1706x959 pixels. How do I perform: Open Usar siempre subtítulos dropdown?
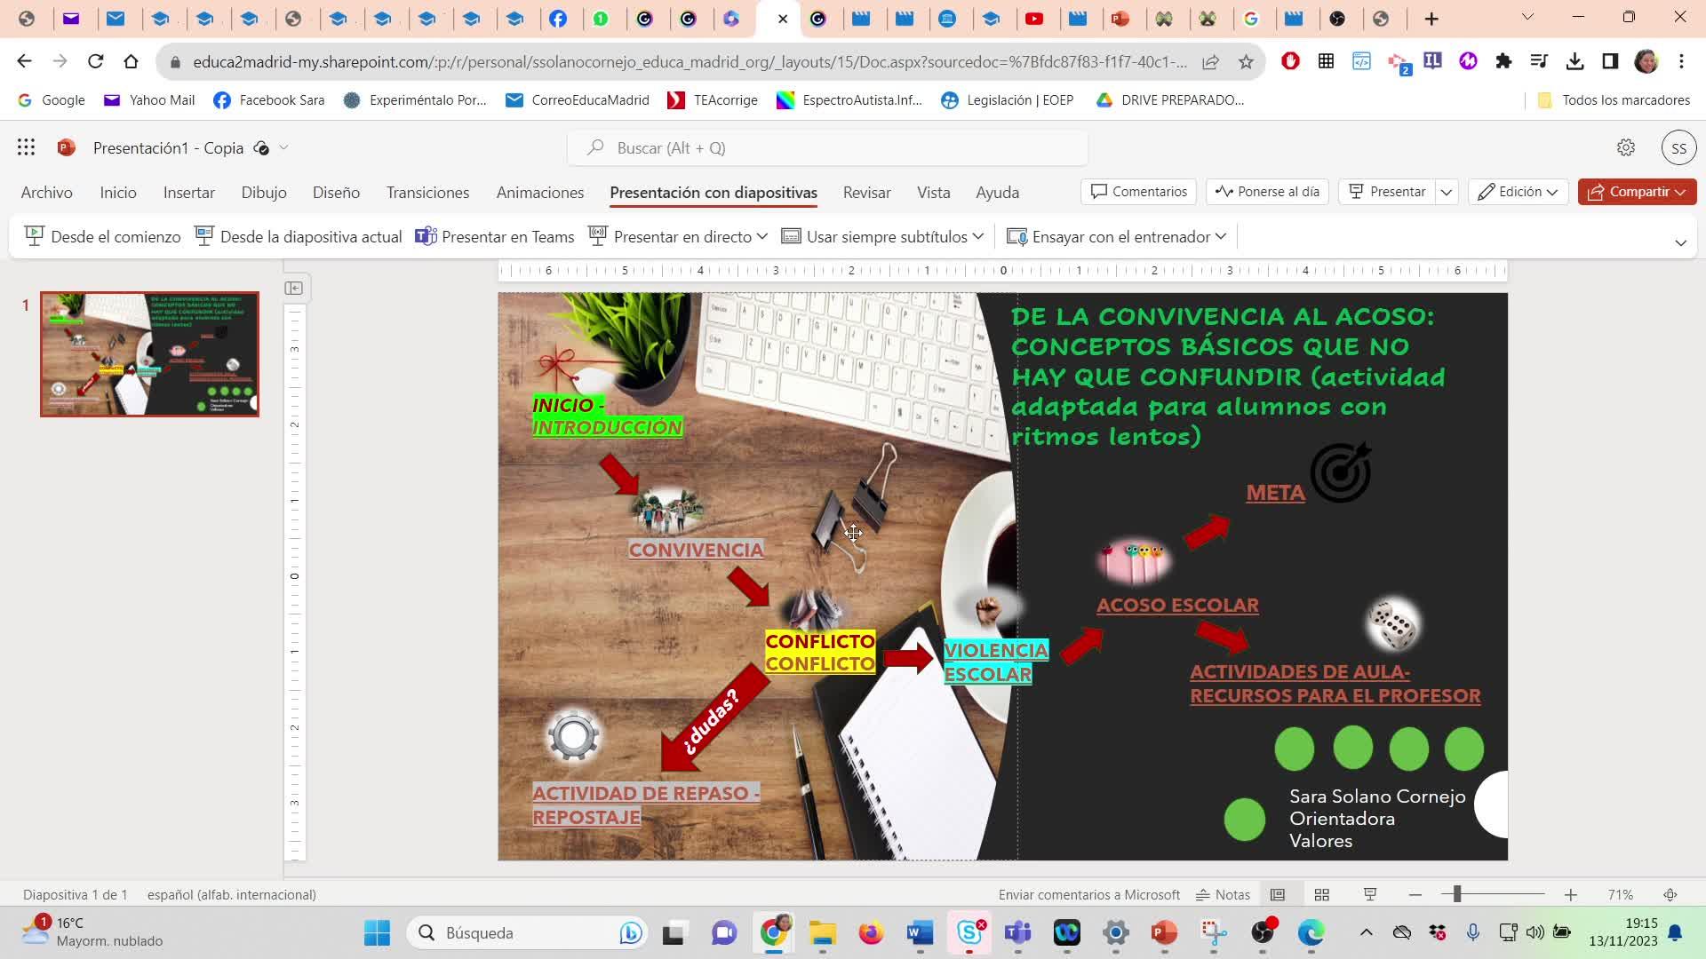click(978, 237)
